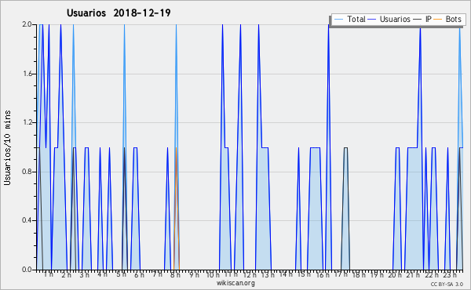Click the y-axis value 0.4
The height and width of the screenshot is (290, 471).
27,221
